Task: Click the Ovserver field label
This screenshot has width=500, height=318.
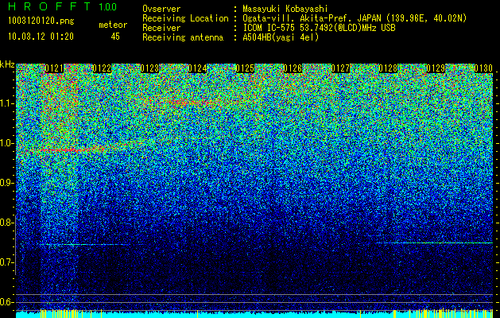Action: click(161, 9)
